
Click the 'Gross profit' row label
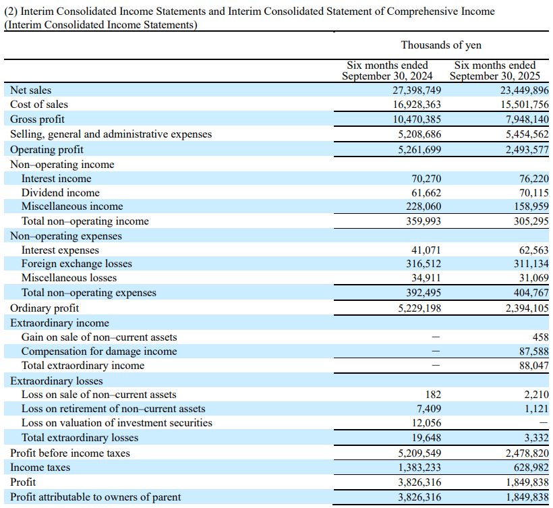click(37, 119)
